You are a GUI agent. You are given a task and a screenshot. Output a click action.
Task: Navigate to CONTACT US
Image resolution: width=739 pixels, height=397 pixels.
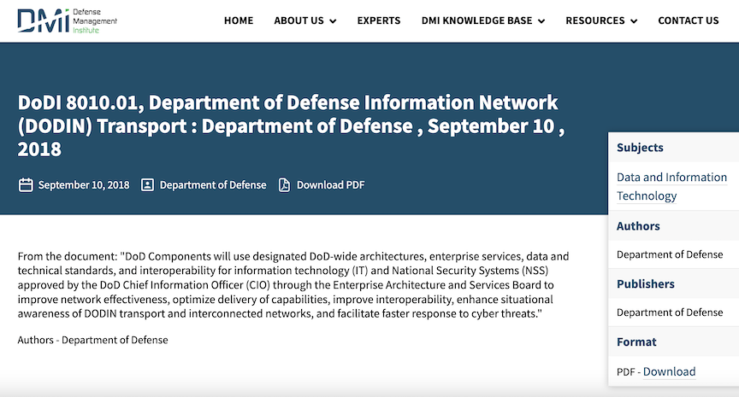tap(688, 20)
